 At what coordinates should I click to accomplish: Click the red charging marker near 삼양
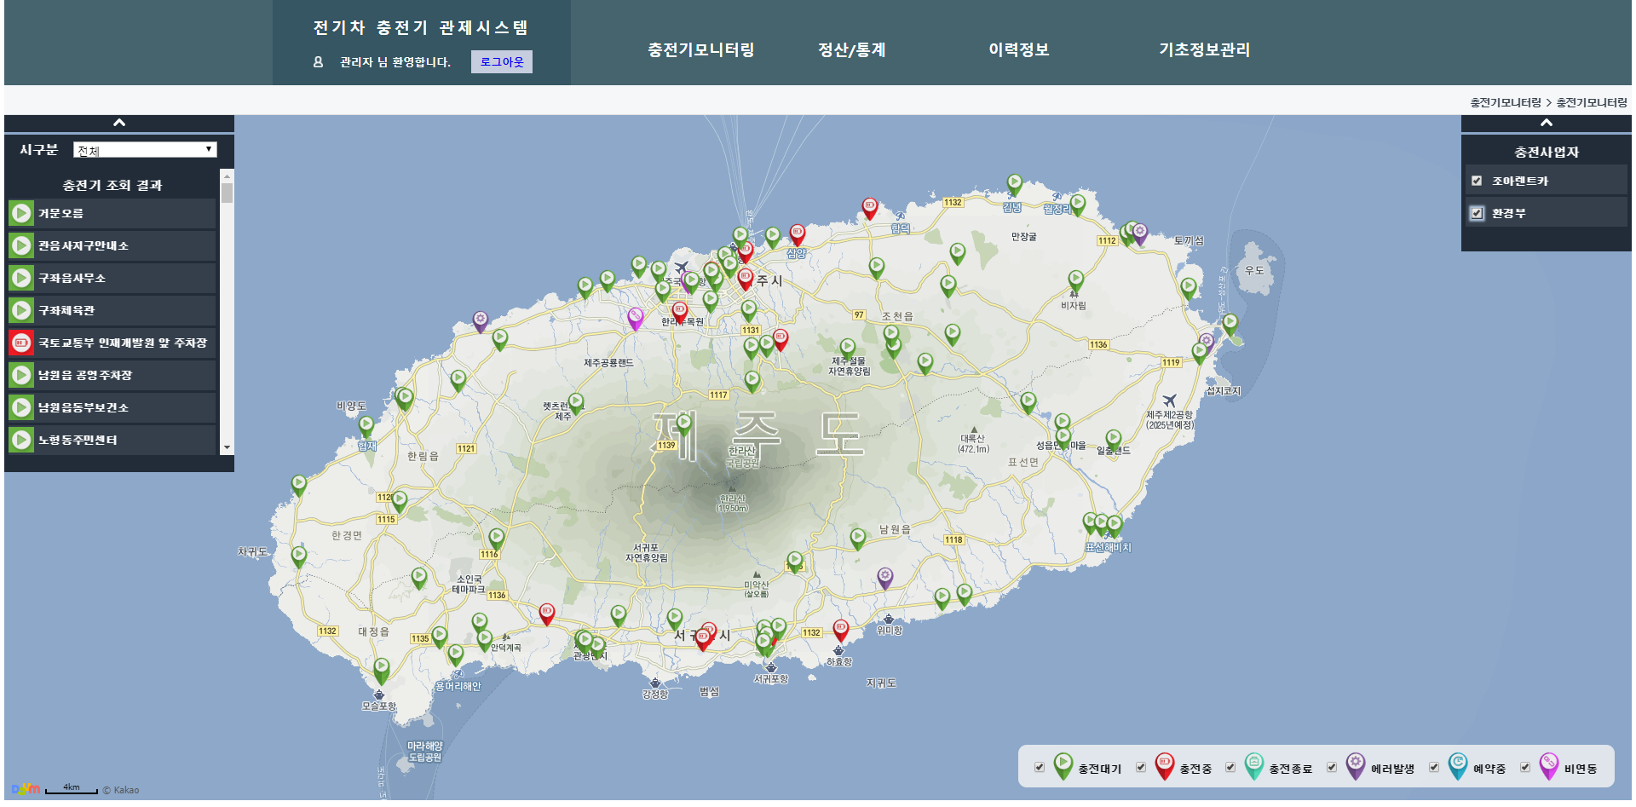click(x=797, y=233)
